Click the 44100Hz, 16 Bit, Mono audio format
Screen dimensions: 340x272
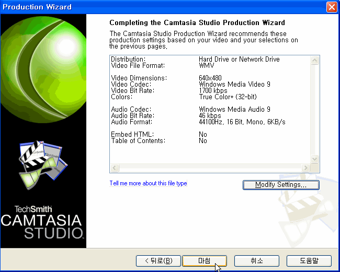coord(242,122)
